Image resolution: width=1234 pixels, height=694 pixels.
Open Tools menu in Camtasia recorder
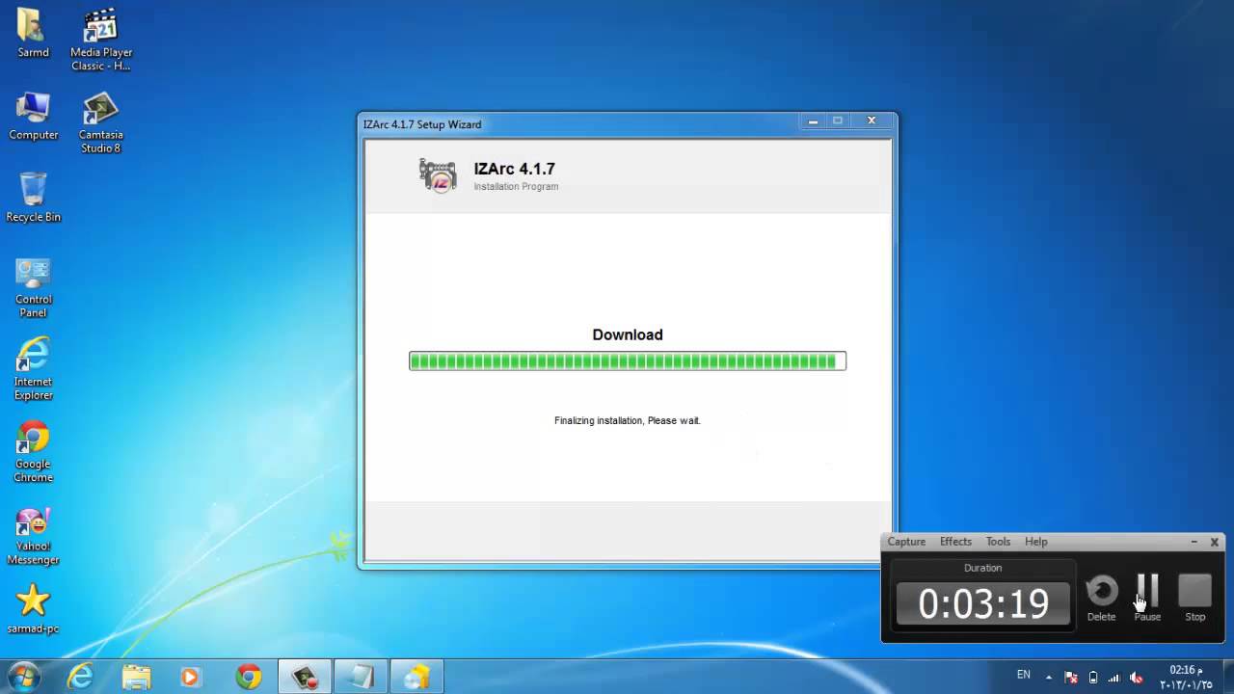click(998, 542)
